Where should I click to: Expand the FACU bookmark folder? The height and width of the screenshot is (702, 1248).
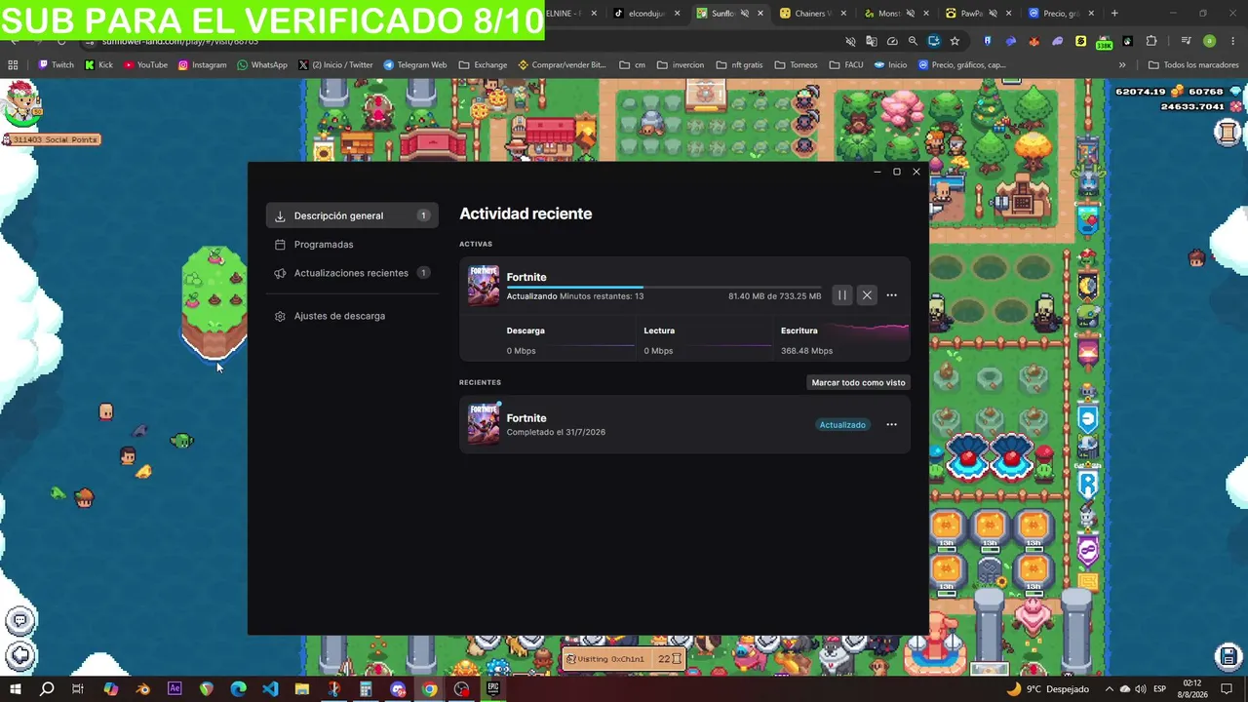pos(845,65)
